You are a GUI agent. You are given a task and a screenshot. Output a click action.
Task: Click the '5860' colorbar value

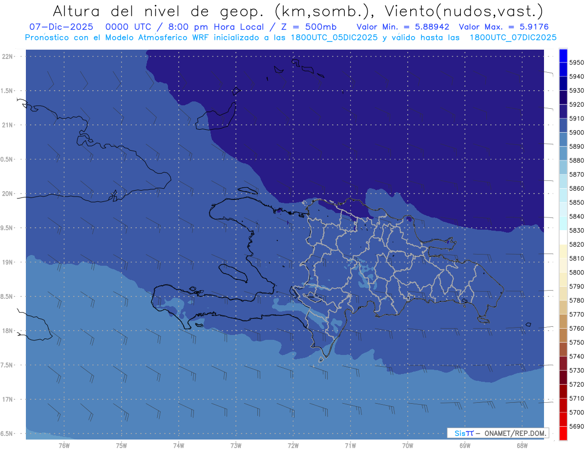[577, 188]
